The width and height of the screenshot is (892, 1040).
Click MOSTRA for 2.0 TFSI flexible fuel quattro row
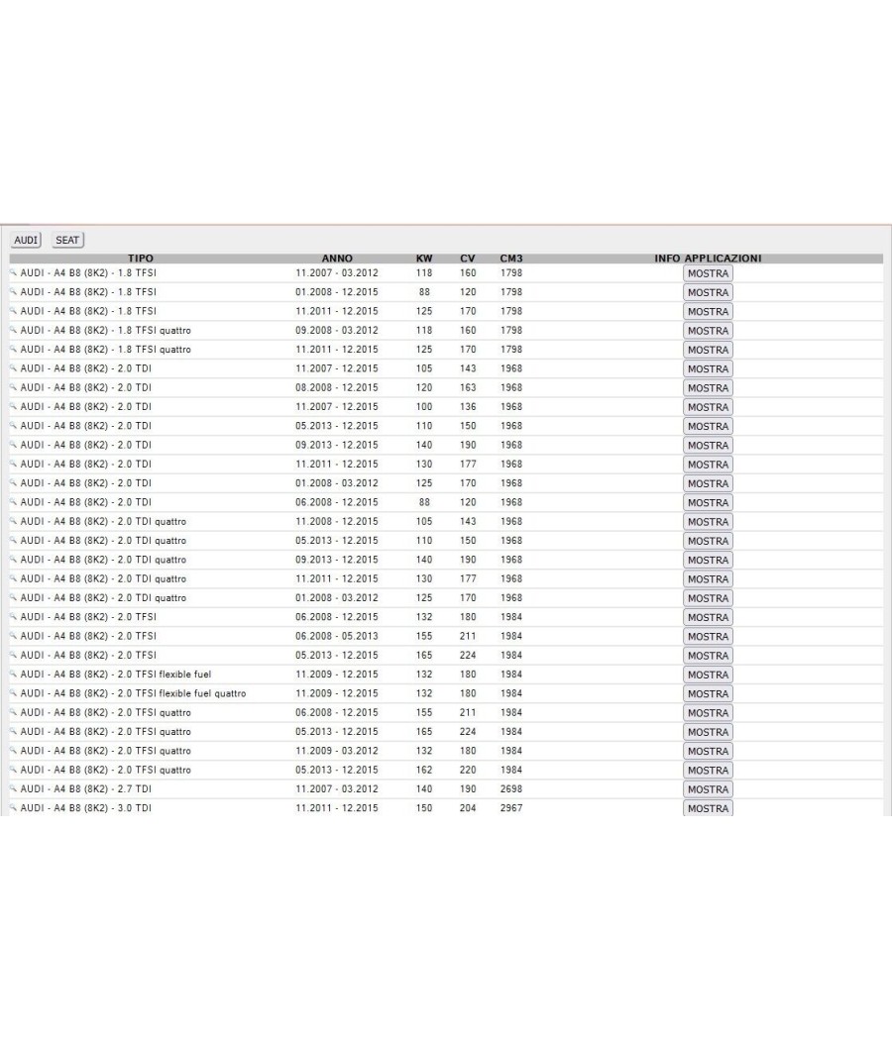(x=709, y=693)
